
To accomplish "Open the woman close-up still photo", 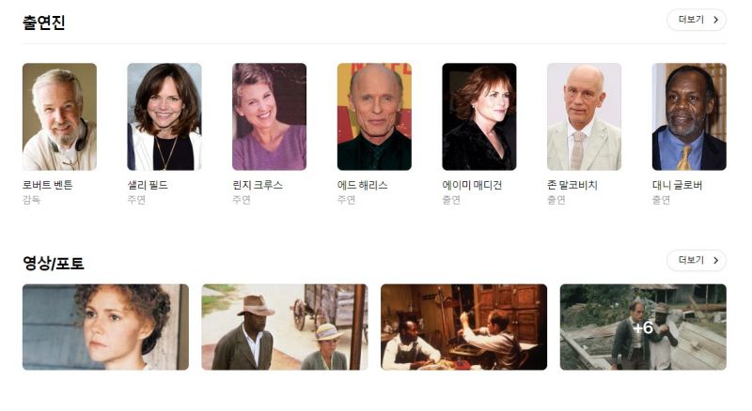I will (105, 327).
